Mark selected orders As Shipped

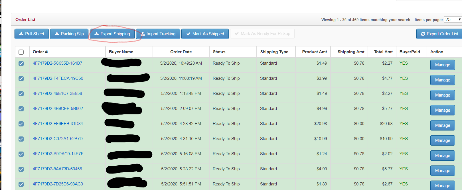(x=205, y=34)
